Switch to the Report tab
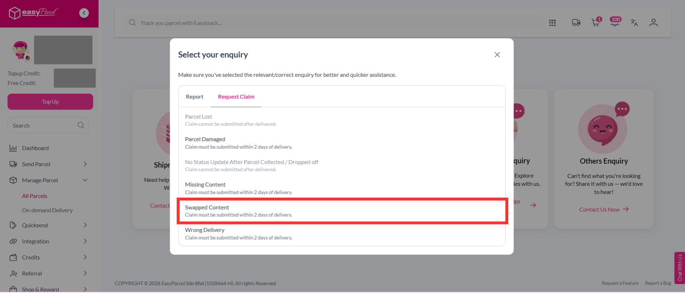The height and width of the screenshot is (293, 685). coord(195,97)
